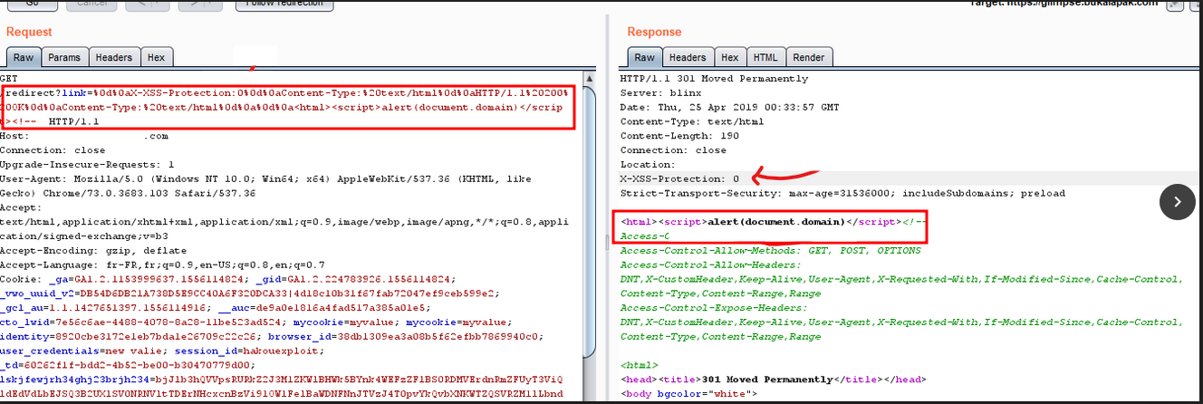Select the HTTP/1.1 301 Moved Permanently status line
The width and height of the screenshot is (1203, 404).
pos(714,79)
